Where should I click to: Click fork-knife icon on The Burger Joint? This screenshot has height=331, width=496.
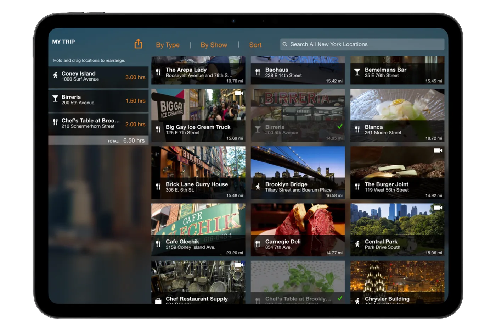(x=357, y=187)
